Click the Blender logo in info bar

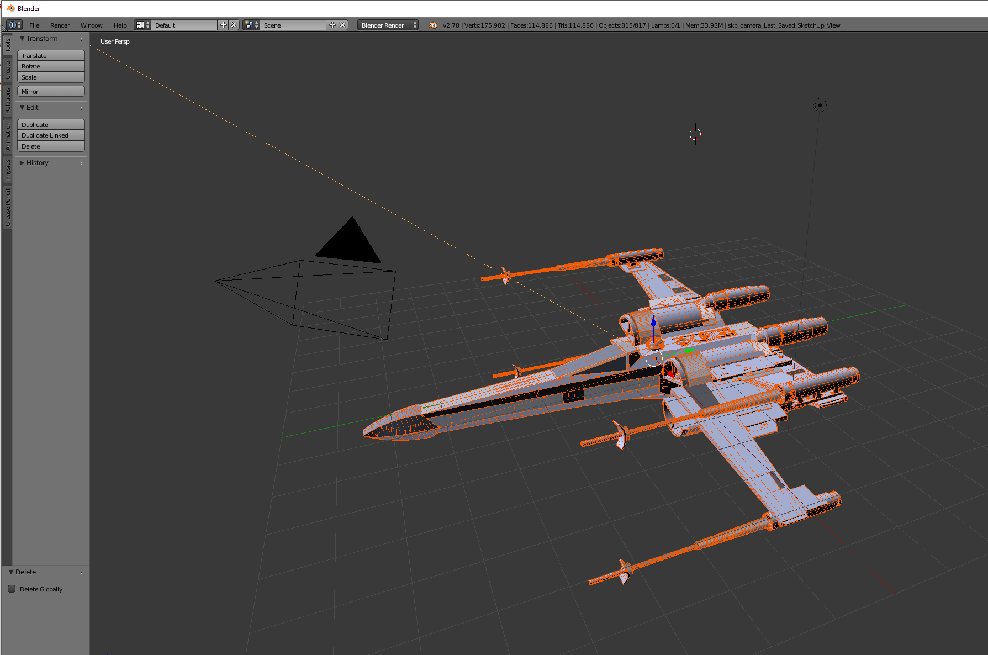point(433,25)
